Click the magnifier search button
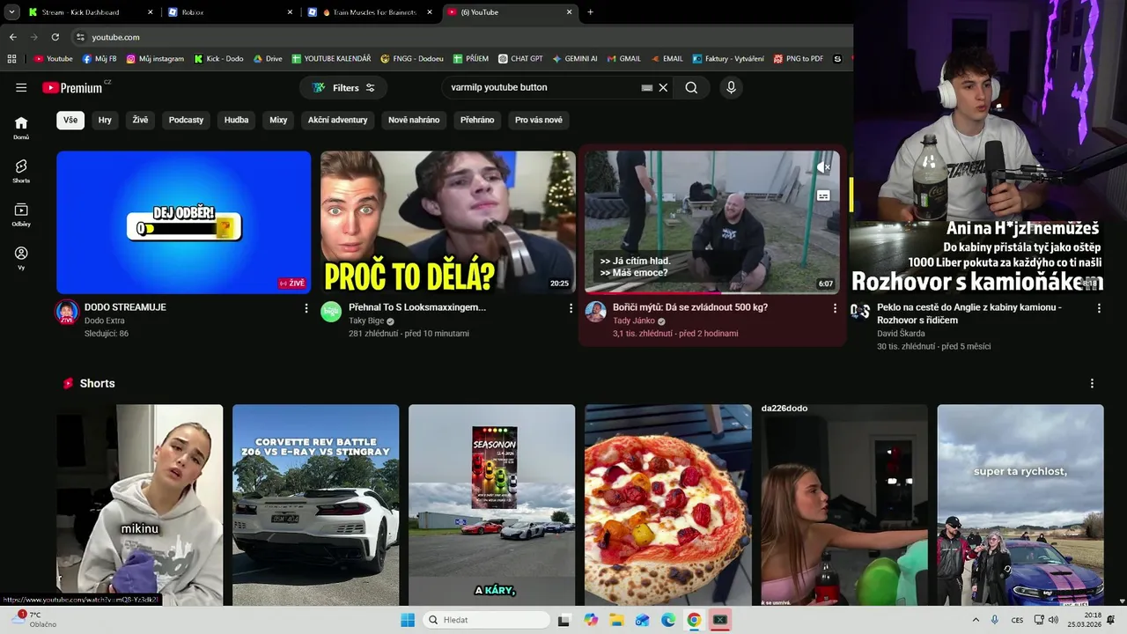The height and width of the screenshot is (634, 1127). pyautogui.click(x=691, y=87)
